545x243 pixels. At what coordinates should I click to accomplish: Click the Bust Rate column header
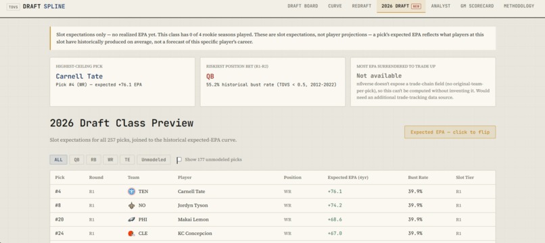[418, 178]
